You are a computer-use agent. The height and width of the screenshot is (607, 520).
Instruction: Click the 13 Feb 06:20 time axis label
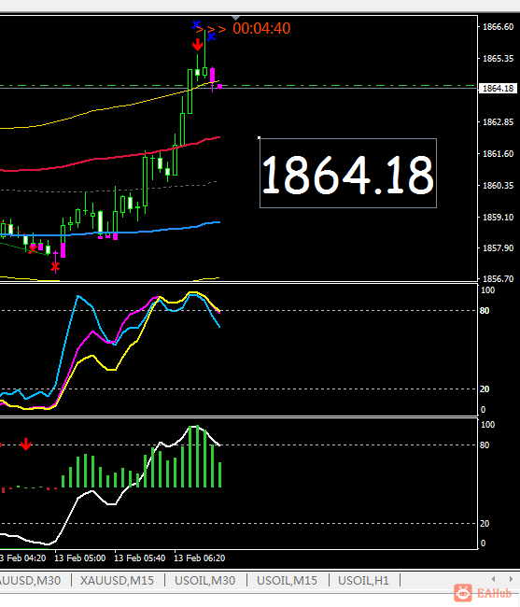click(x=199, y=558)
